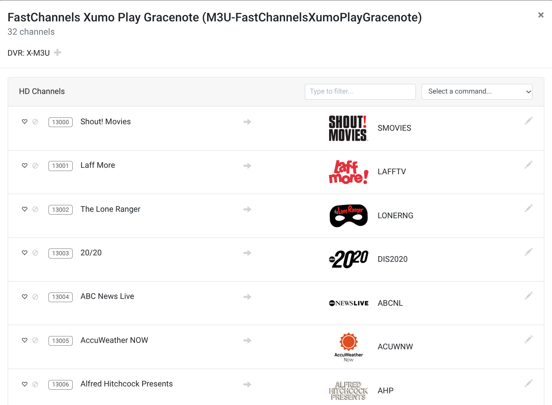Favorite the Shout! Movies channel with heart

(25, 122)
